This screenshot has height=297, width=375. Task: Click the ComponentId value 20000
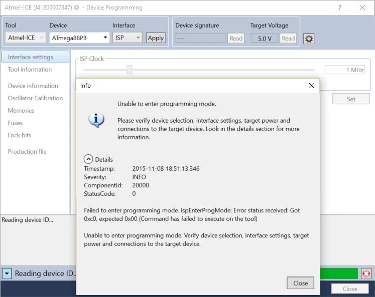point(141,185)
